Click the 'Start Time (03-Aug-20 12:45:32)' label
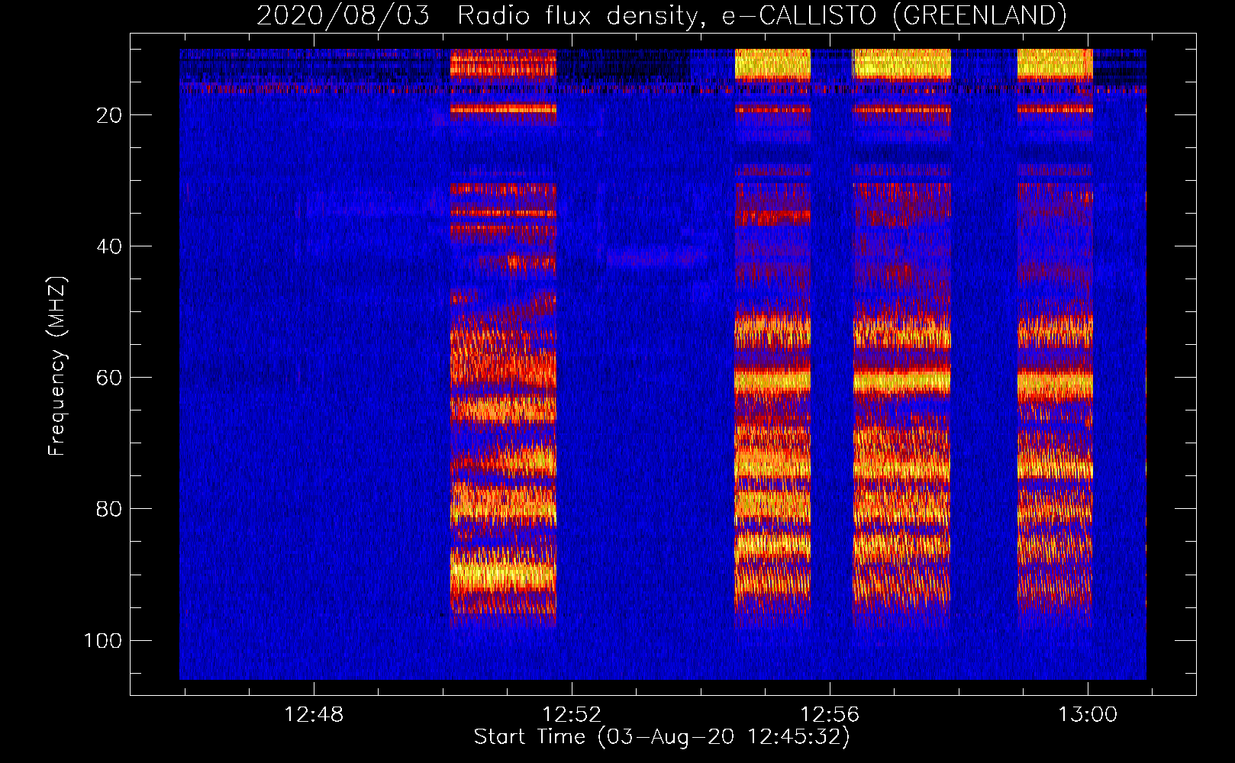Screen dimensions: 1235x763 click(x=662, y=737)
